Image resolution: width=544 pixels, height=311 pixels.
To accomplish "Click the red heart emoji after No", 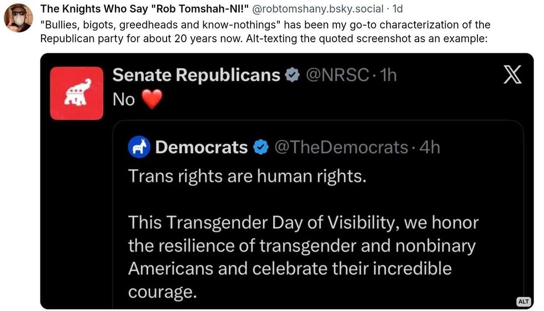I will [152, 100].
